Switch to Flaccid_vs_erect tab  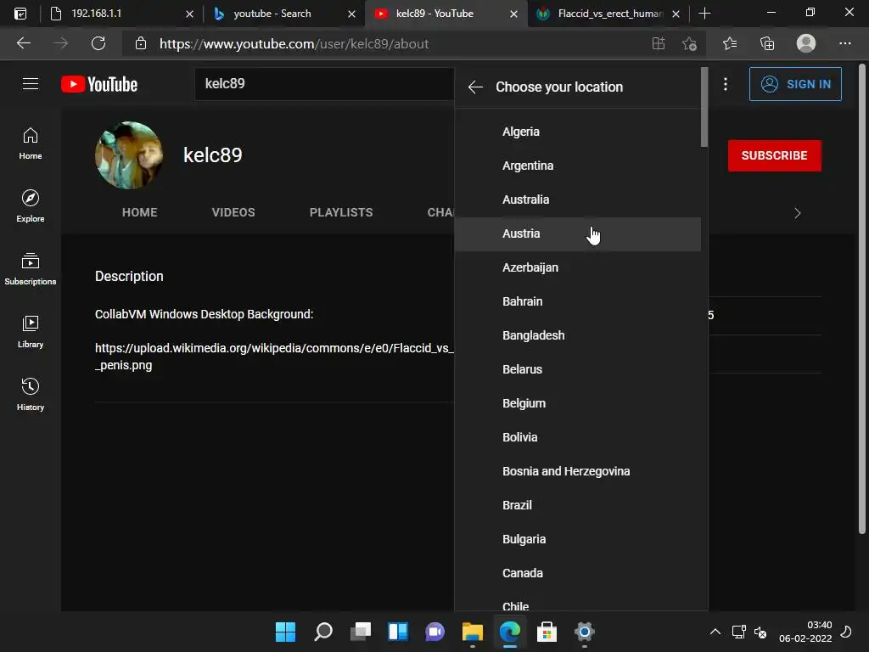pyautogui.click(x=610, y=14)
